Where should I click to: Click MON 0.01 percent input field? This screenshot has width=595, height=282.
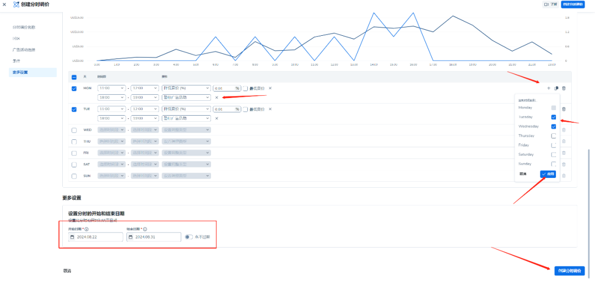pos(227,88)
